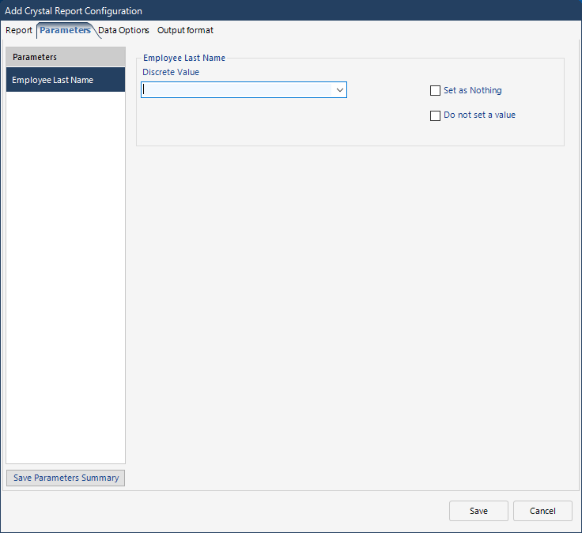
Task: Save the Crystal Report configuration
Action: [x=478, y=511]
